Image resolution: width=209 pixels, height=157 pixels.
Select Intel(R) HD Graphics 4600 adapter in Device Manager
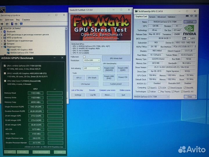21,50
